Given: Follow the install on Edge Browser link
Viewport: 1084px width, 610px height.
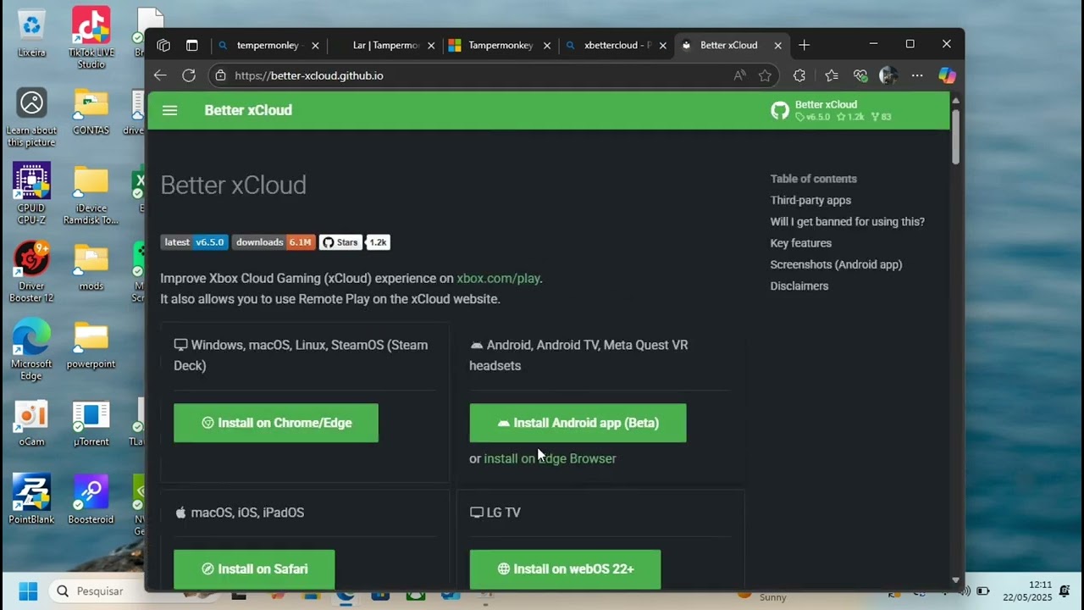Looking at the screenshot, I should (550, 458).
